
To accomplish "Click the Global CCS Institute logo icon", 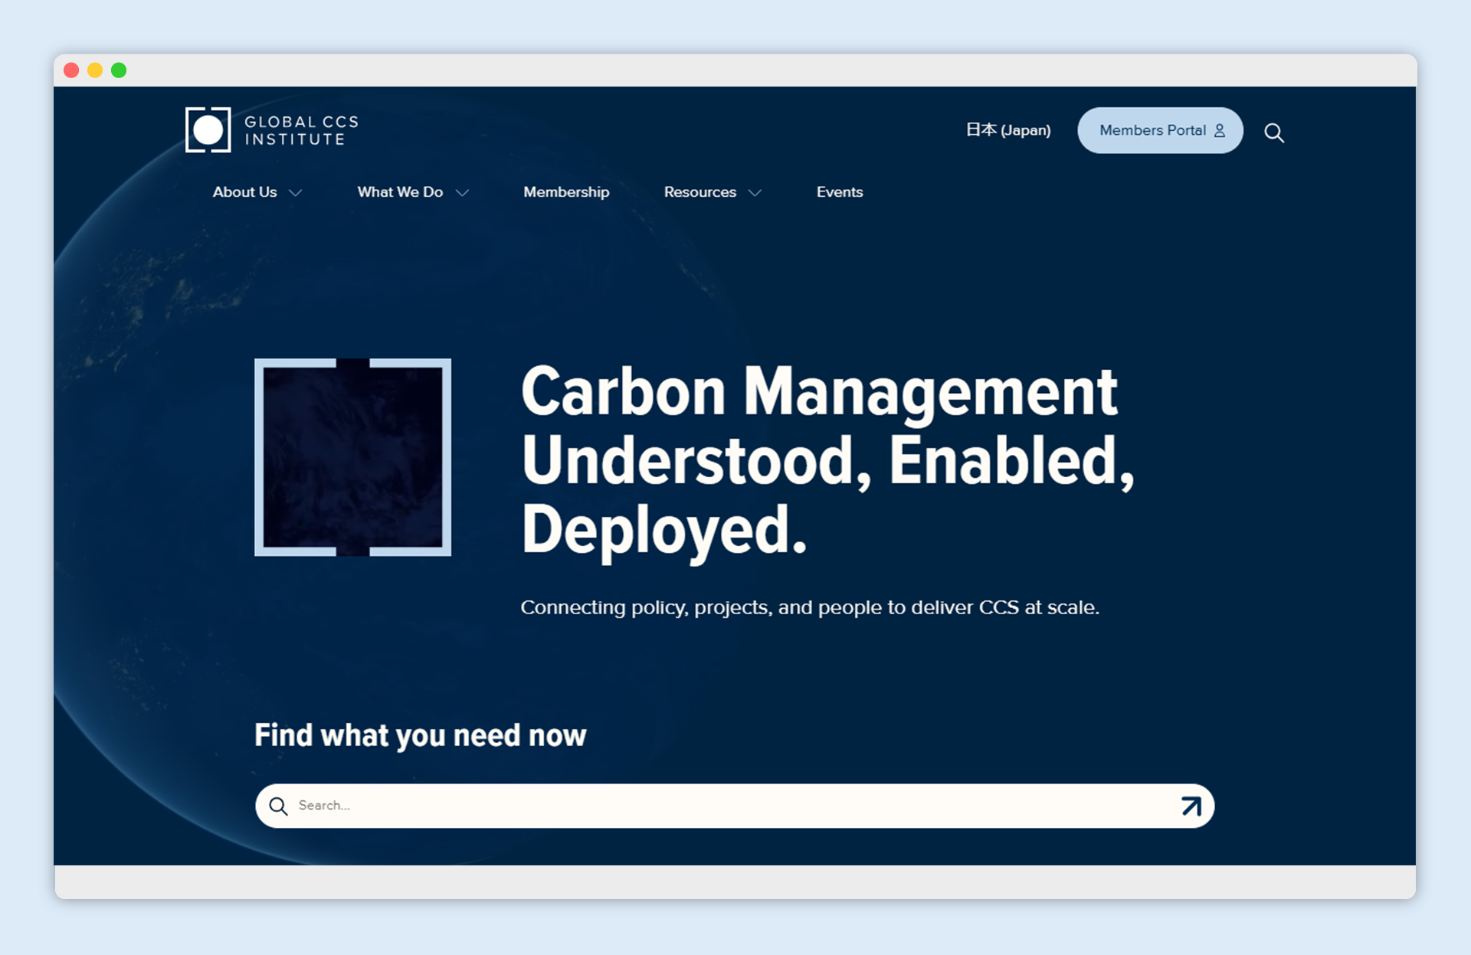I will 208,130.
